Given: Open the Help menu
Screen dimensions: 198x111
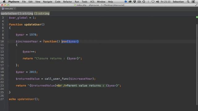Looking at the screenshot, I should [110, 2].
